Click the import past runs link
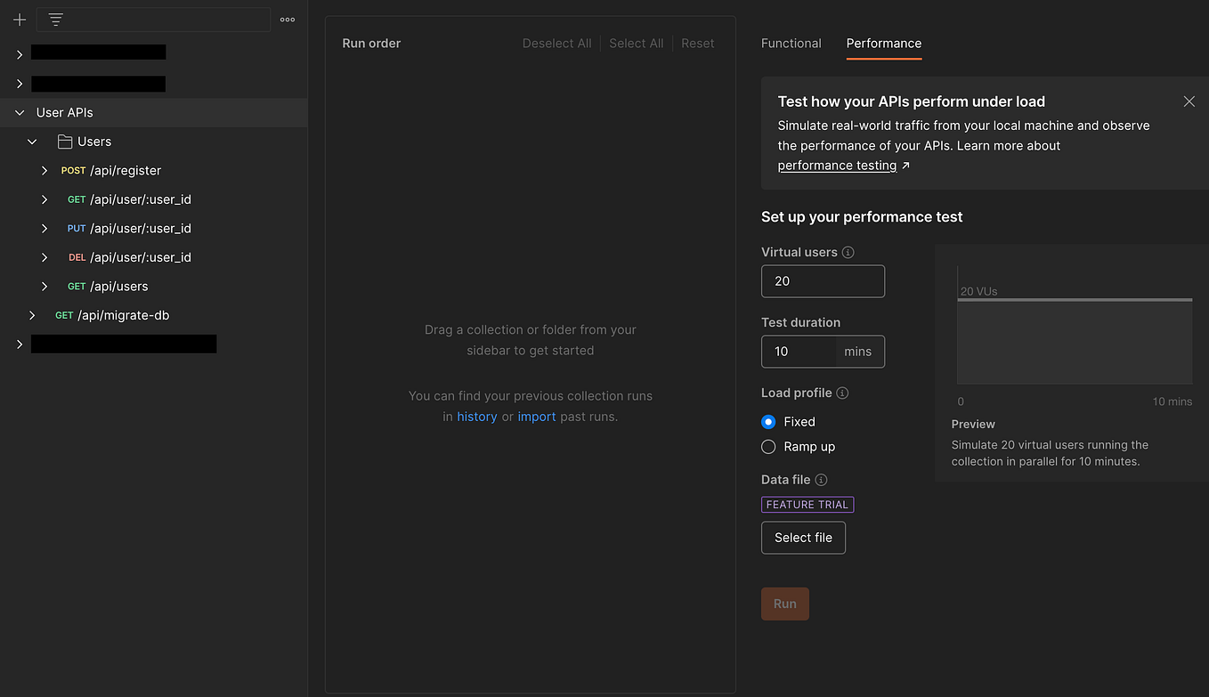 (x=537, y=416)
